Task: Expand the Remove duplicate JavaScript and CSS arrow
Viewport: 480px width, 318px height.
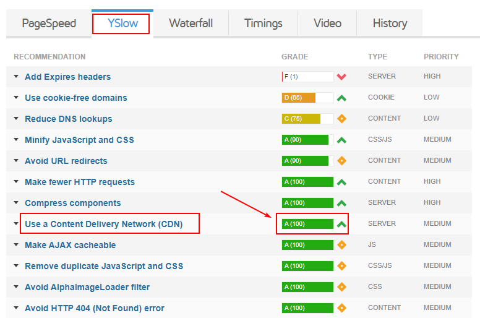Action: point(16,265)
